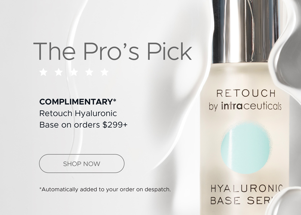Click the despatch footnote under the button
The width and height of the screenshot is (301, 215).
[105, 190]
